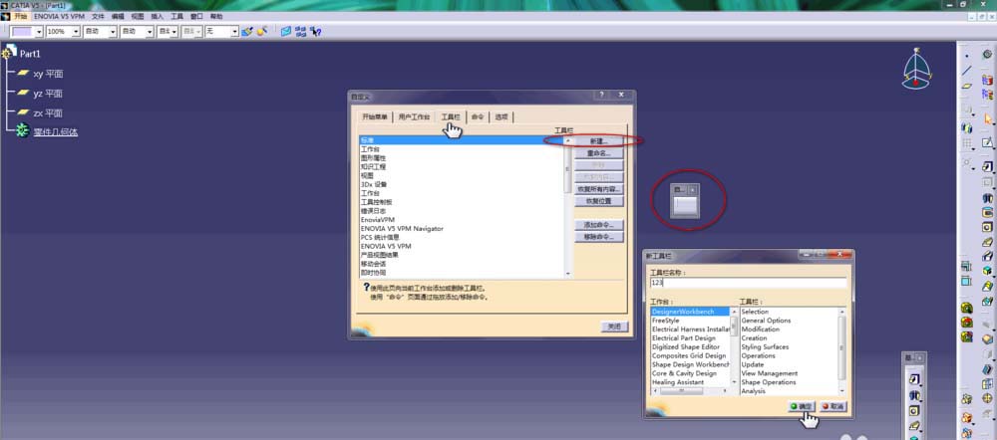Select EnoviaVPM in toolbar list
Screen dimensions: 997x440
[378, 220]
